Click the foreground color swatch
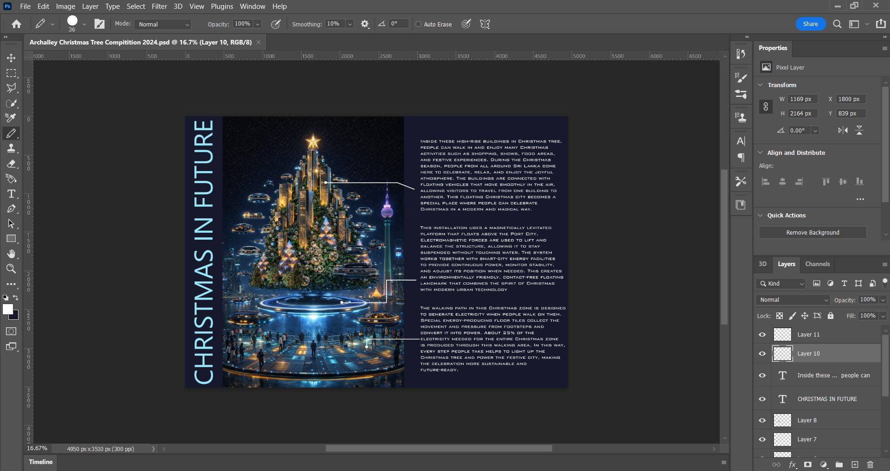 [x=7, y=310]
